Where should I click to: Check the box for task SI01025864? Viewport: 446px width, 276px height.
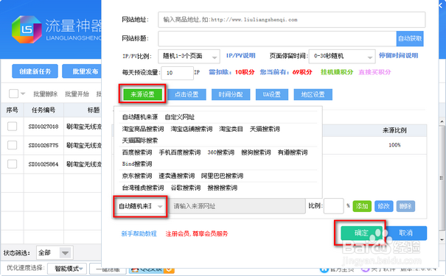pyautogui.click(x=12, y=164)
